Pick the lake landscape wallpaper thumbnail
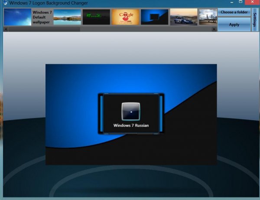Image resolution: width=260 pixels, height=200 pixels. 67,17
